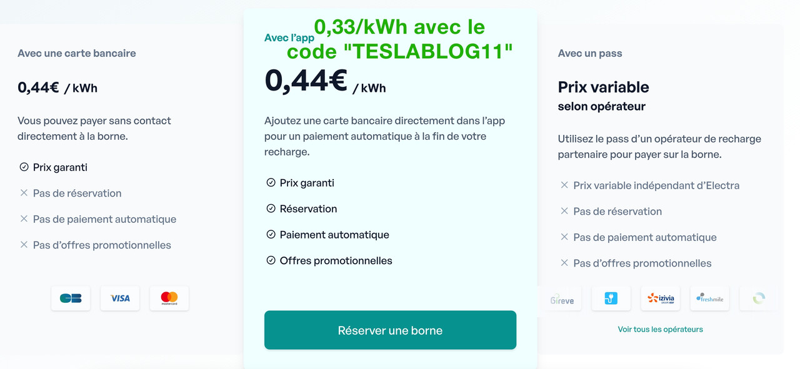The image size is (800, 369).
Task: Select the Avec une carte bancaire heading
Action: 77,53
